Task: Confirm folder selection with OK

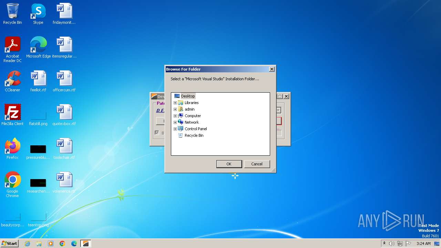Action: coord(229,164)
